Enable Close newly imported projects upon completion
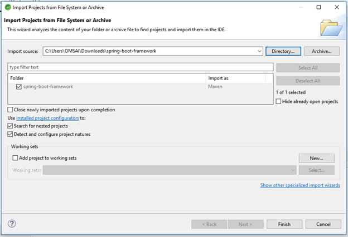 click(11, 110)
